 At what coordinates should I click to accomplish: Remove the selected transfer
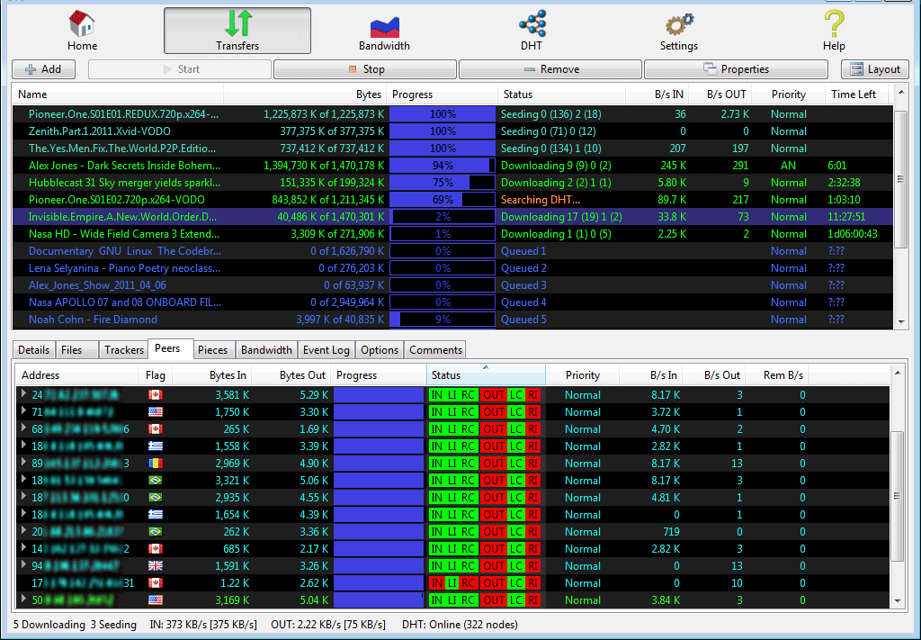click(x=550, y=69)
